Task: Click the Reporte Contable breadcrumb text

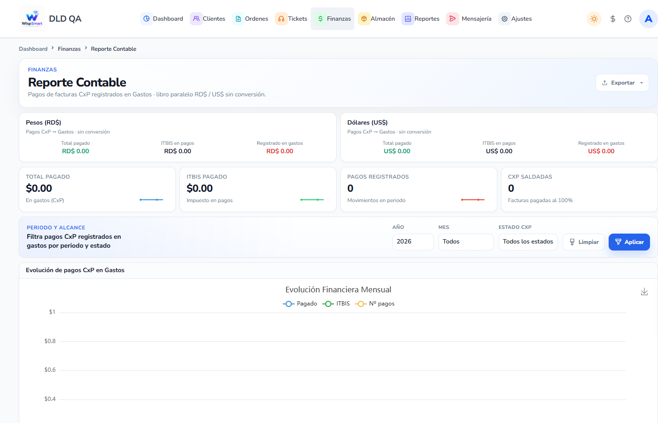Action: pos(114,49)
